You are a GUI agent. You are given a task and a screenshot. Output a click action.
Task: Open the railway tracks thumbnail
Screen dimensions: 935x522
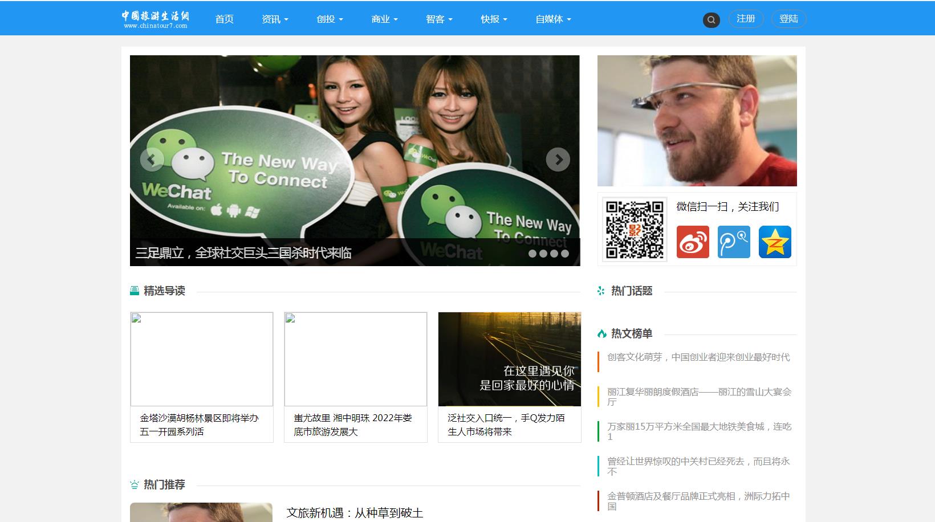[510, 359]
